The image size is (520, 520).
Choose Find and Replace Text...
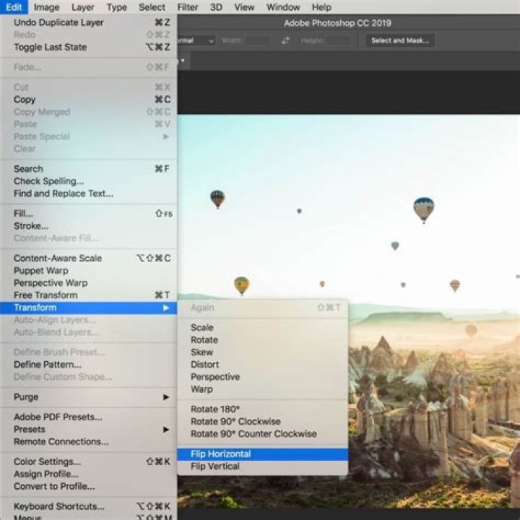click(89, 193)
